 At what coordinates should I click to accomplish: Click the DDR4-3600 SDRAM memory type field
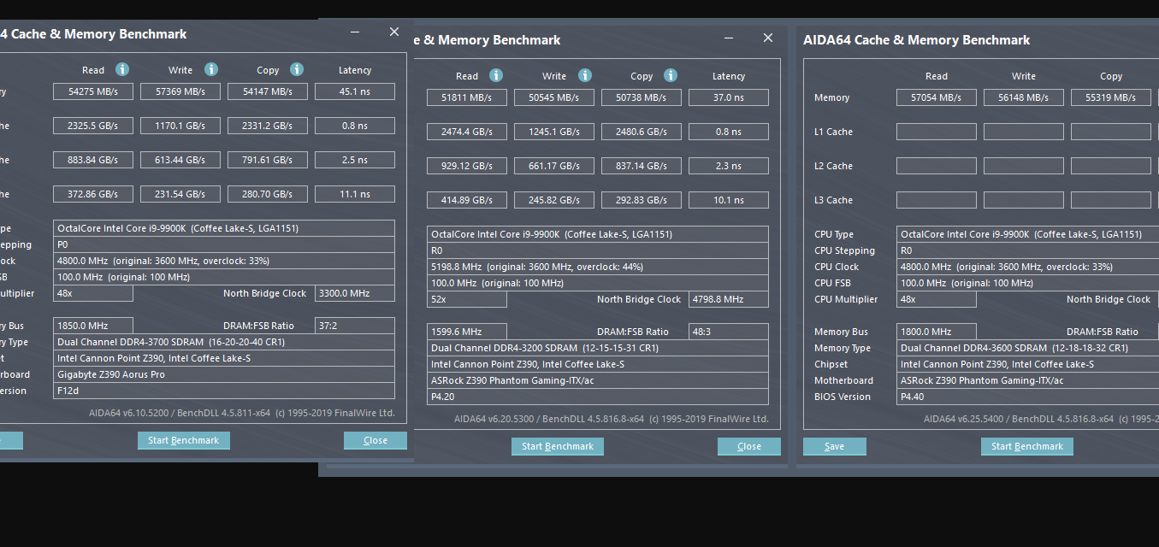pos(1028,348)
